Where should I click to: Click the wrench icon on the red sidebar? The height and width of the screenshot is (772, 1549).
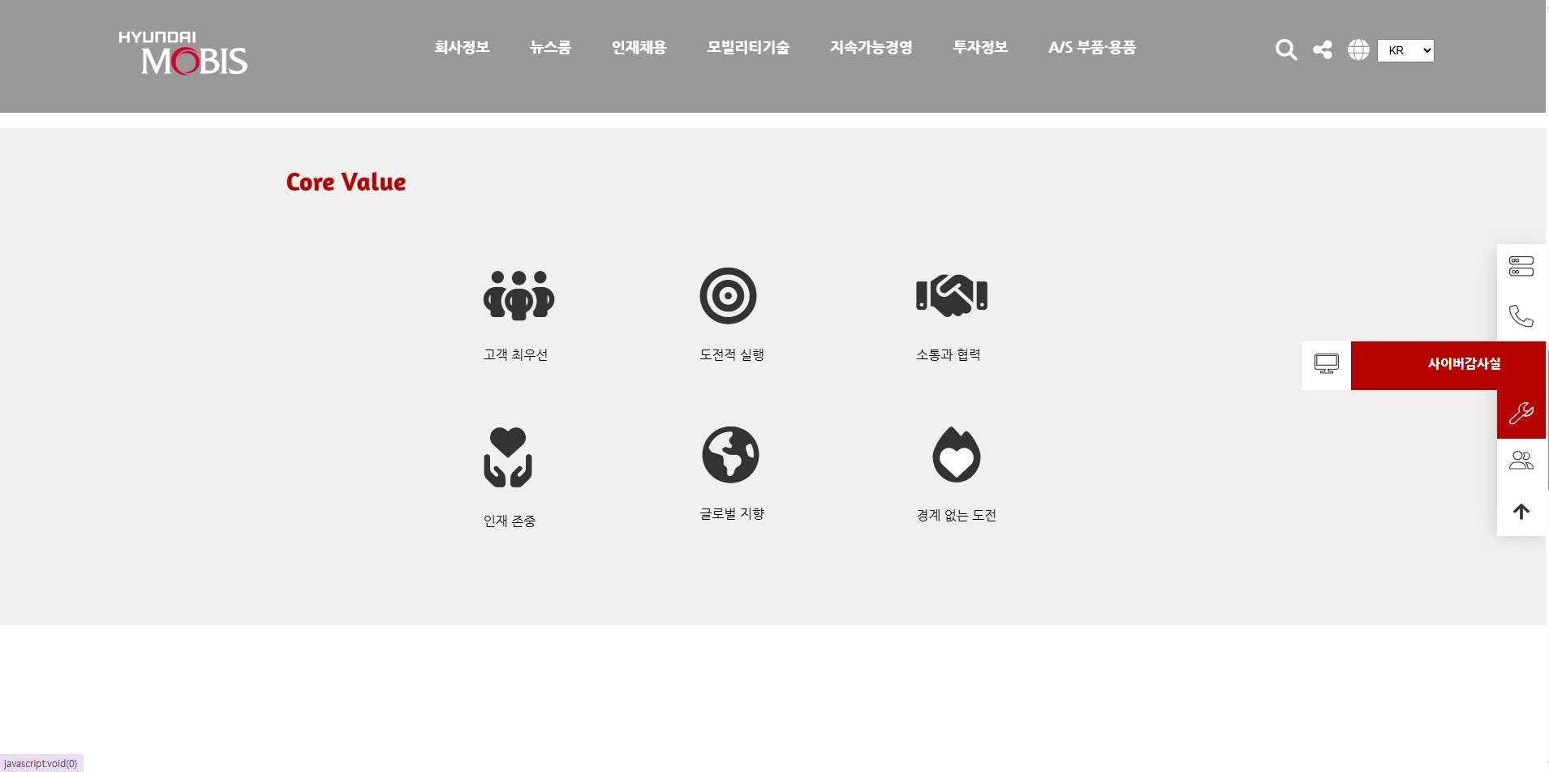pyautogui.click(x=1521, y=412)
